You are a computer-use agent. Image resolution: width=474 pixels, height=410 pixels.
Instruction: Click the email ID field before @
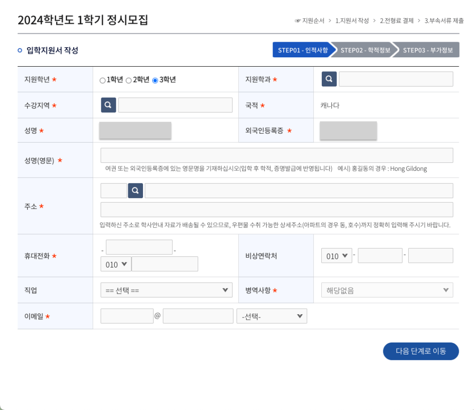click(127, 316)
